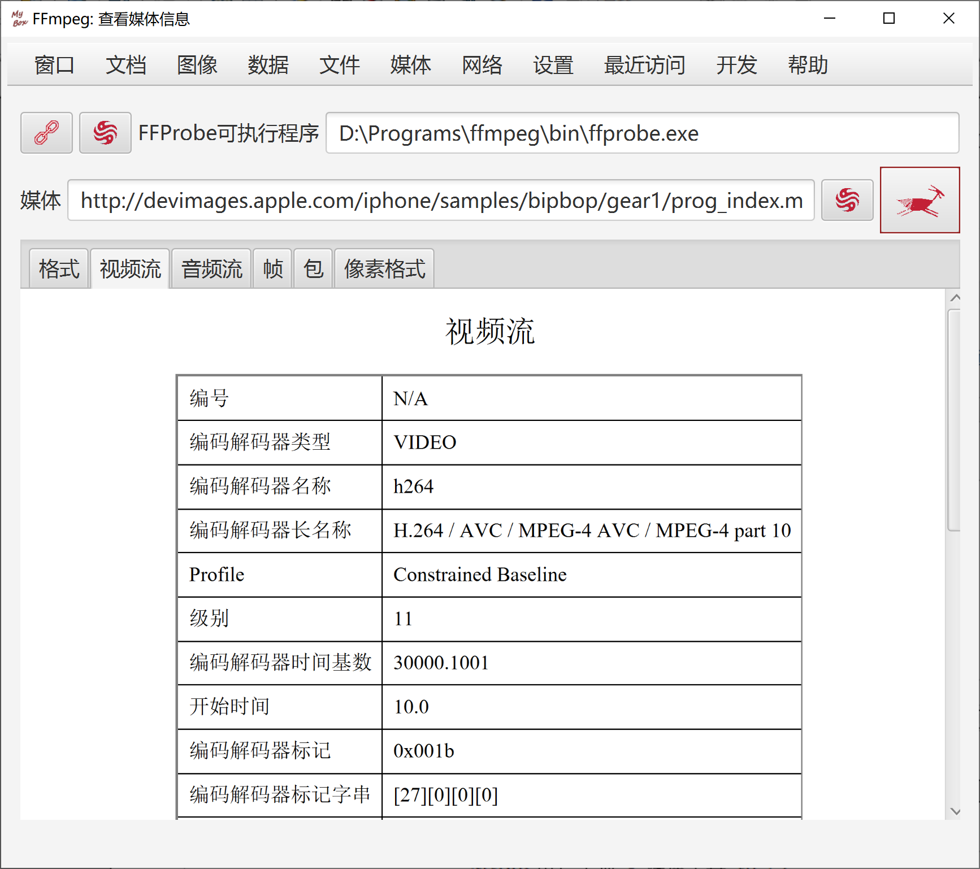Open the 设置 menu
This screenshot has height=869, width=980.
553,65
